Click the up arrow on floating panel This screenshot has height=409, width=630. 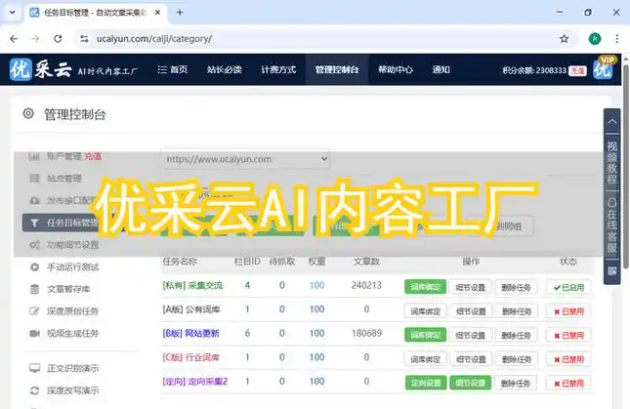[611, 121]
